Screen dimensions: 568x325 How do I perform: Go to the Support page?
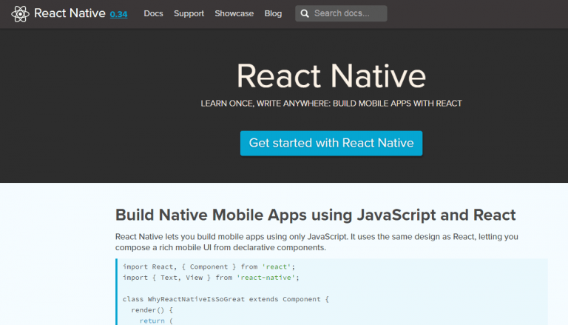click(x=189, y=13)
